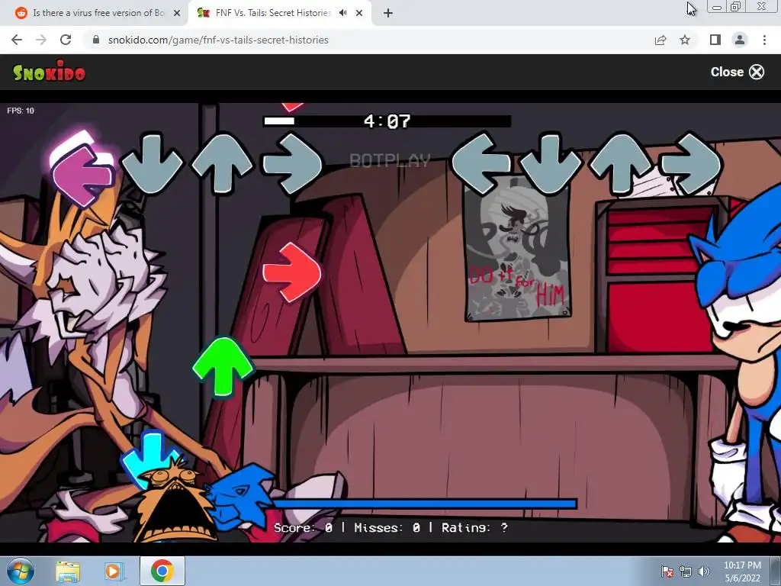The height and width of the screenshot is (586, 781).
Task: Open the Chrome three-dot menu
Action: (764, 40)
